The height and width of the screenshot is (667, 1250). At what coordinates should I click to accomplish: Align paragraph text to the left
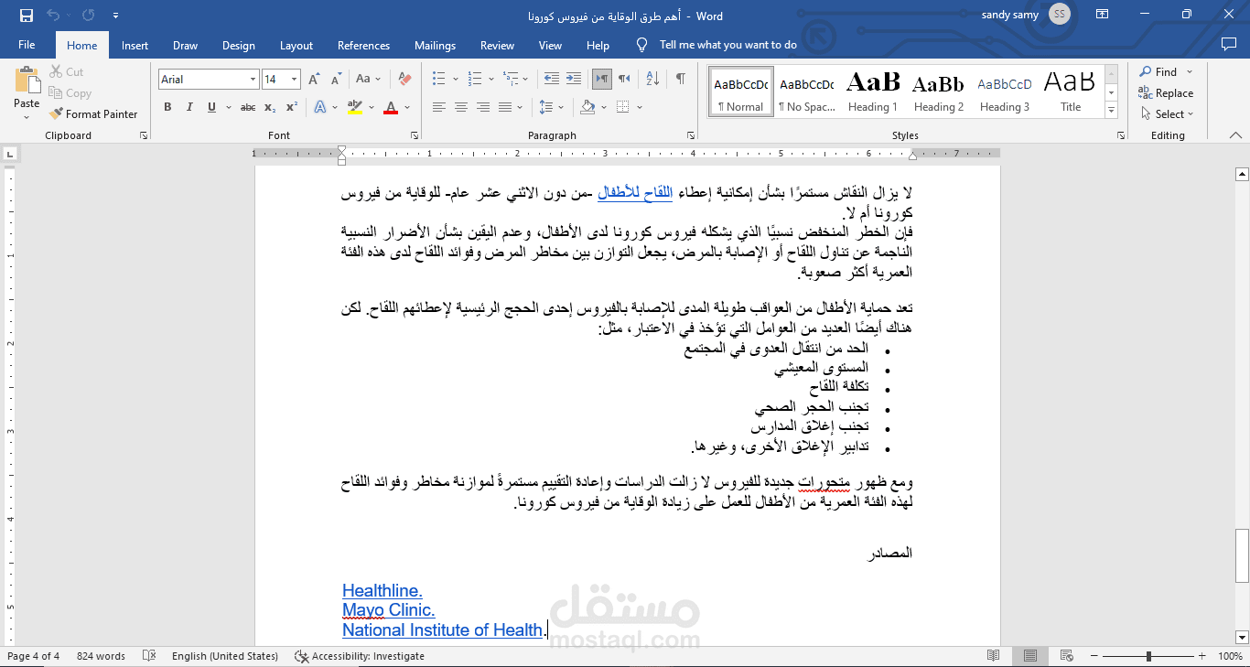439,107
